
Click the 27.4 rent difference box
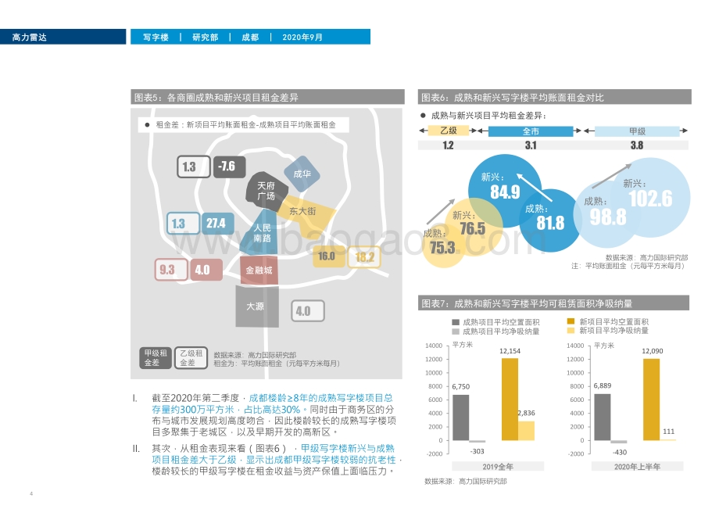click(218, 224)
